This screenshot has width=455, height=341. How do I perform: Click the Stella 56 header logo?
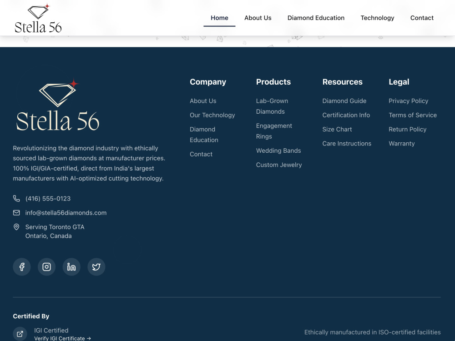click(x=38, y=18)
